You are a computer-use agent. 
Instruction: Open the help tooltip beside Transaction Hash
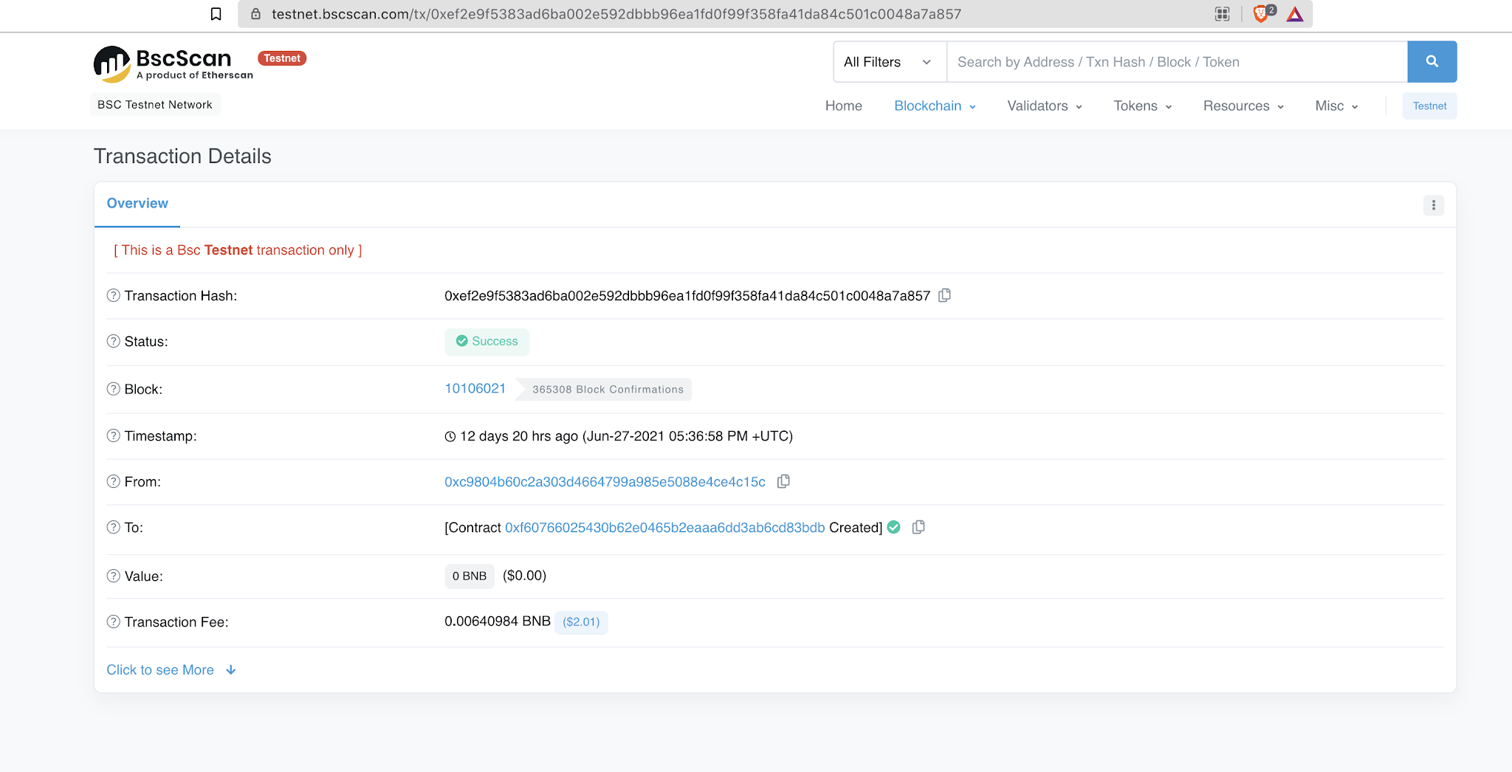tap(113, 295)
